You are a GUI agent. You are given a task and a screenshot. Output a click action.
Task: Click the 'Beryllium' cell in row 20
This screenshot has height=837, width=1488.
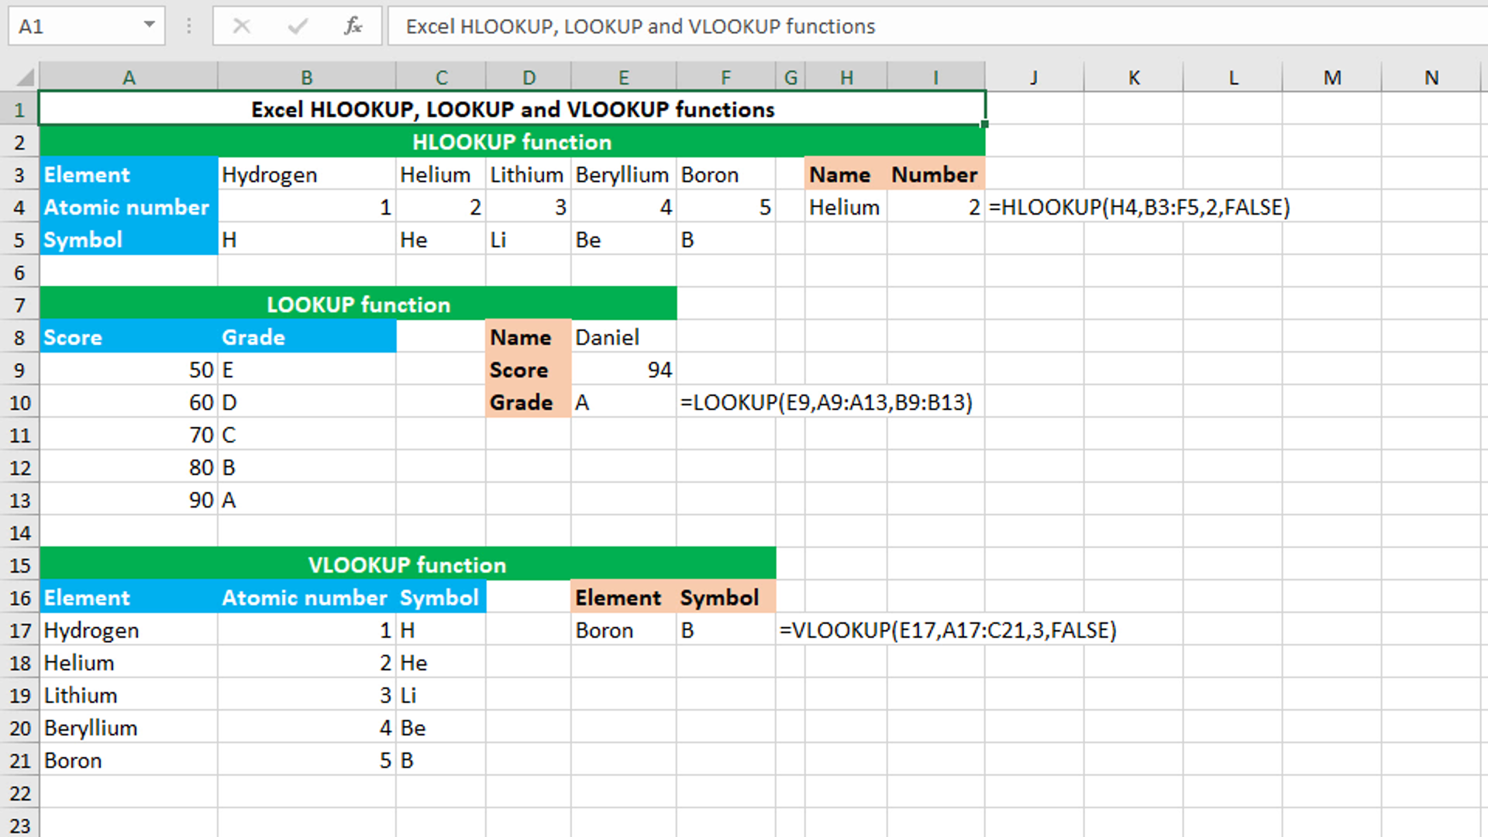[x=129, y=728]
